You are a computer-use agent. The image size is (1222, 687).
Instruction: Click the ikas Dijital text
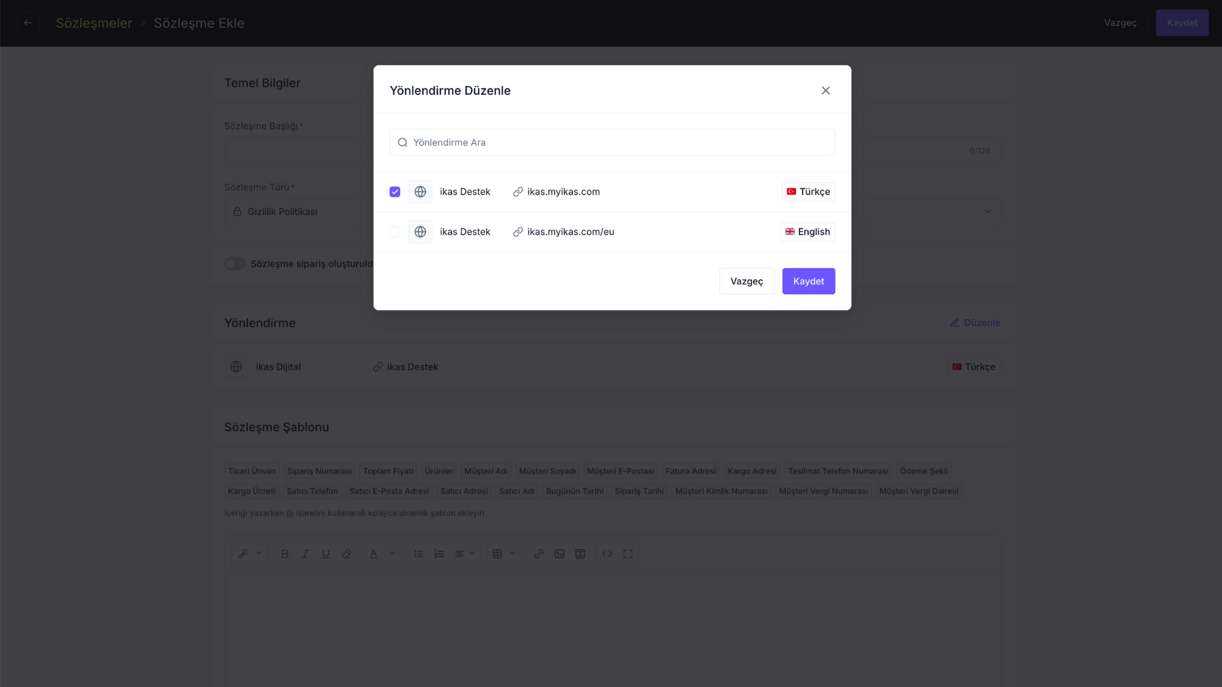[x=278, y=367]
